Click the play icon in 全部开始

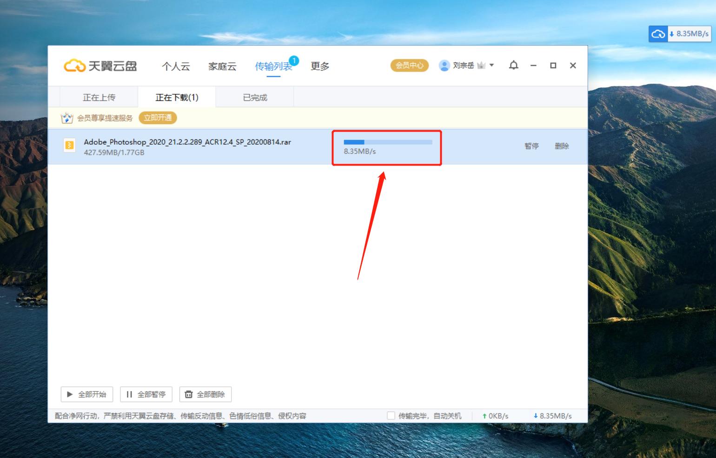(x=70, y=394)
